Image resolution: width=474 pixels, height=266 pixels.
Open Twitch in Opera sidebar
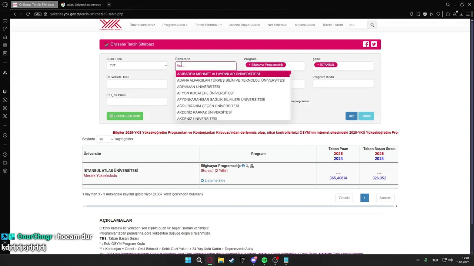pyautogui.click(x=5, y=92)
